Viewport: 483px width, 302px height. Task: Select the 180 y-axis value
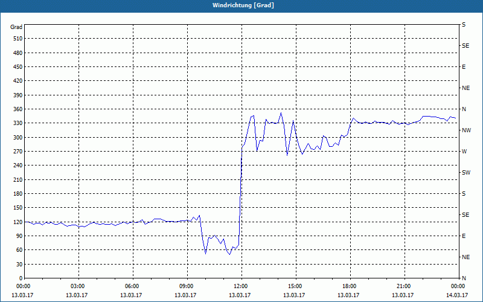[x=18, y=194]
